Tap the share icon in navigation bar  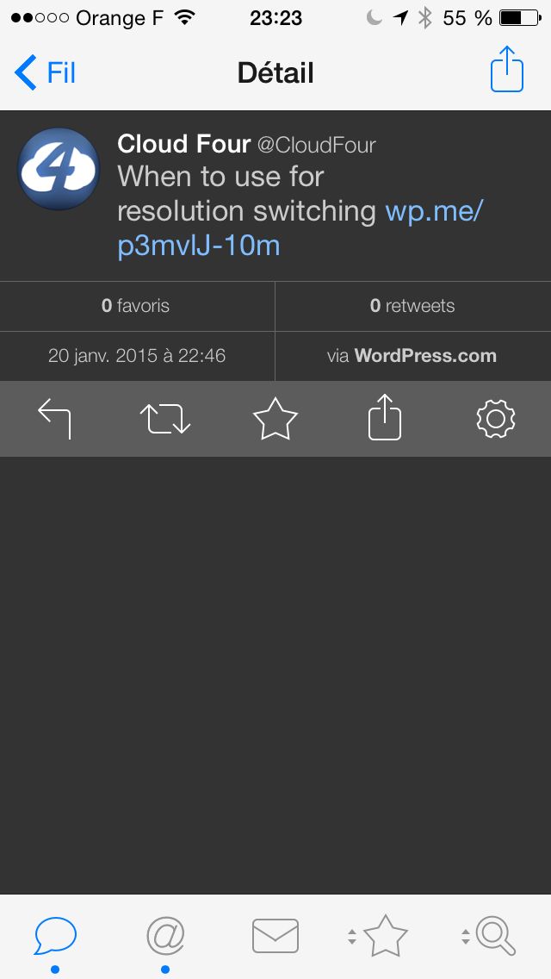pos(507,69)
